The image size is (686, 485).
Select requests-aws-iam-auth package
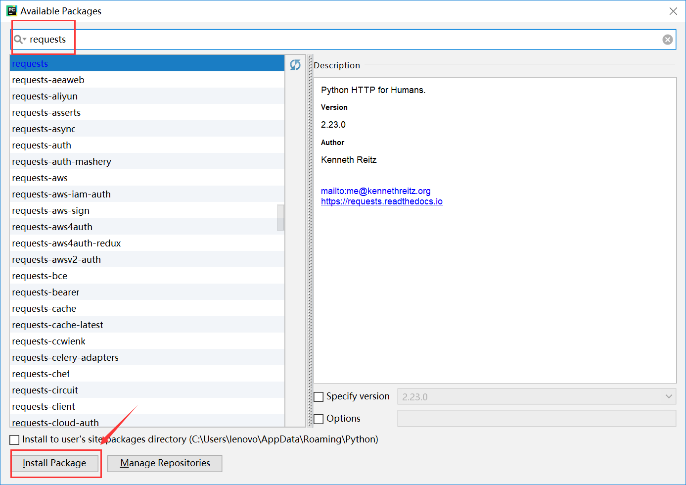(147, 194)
